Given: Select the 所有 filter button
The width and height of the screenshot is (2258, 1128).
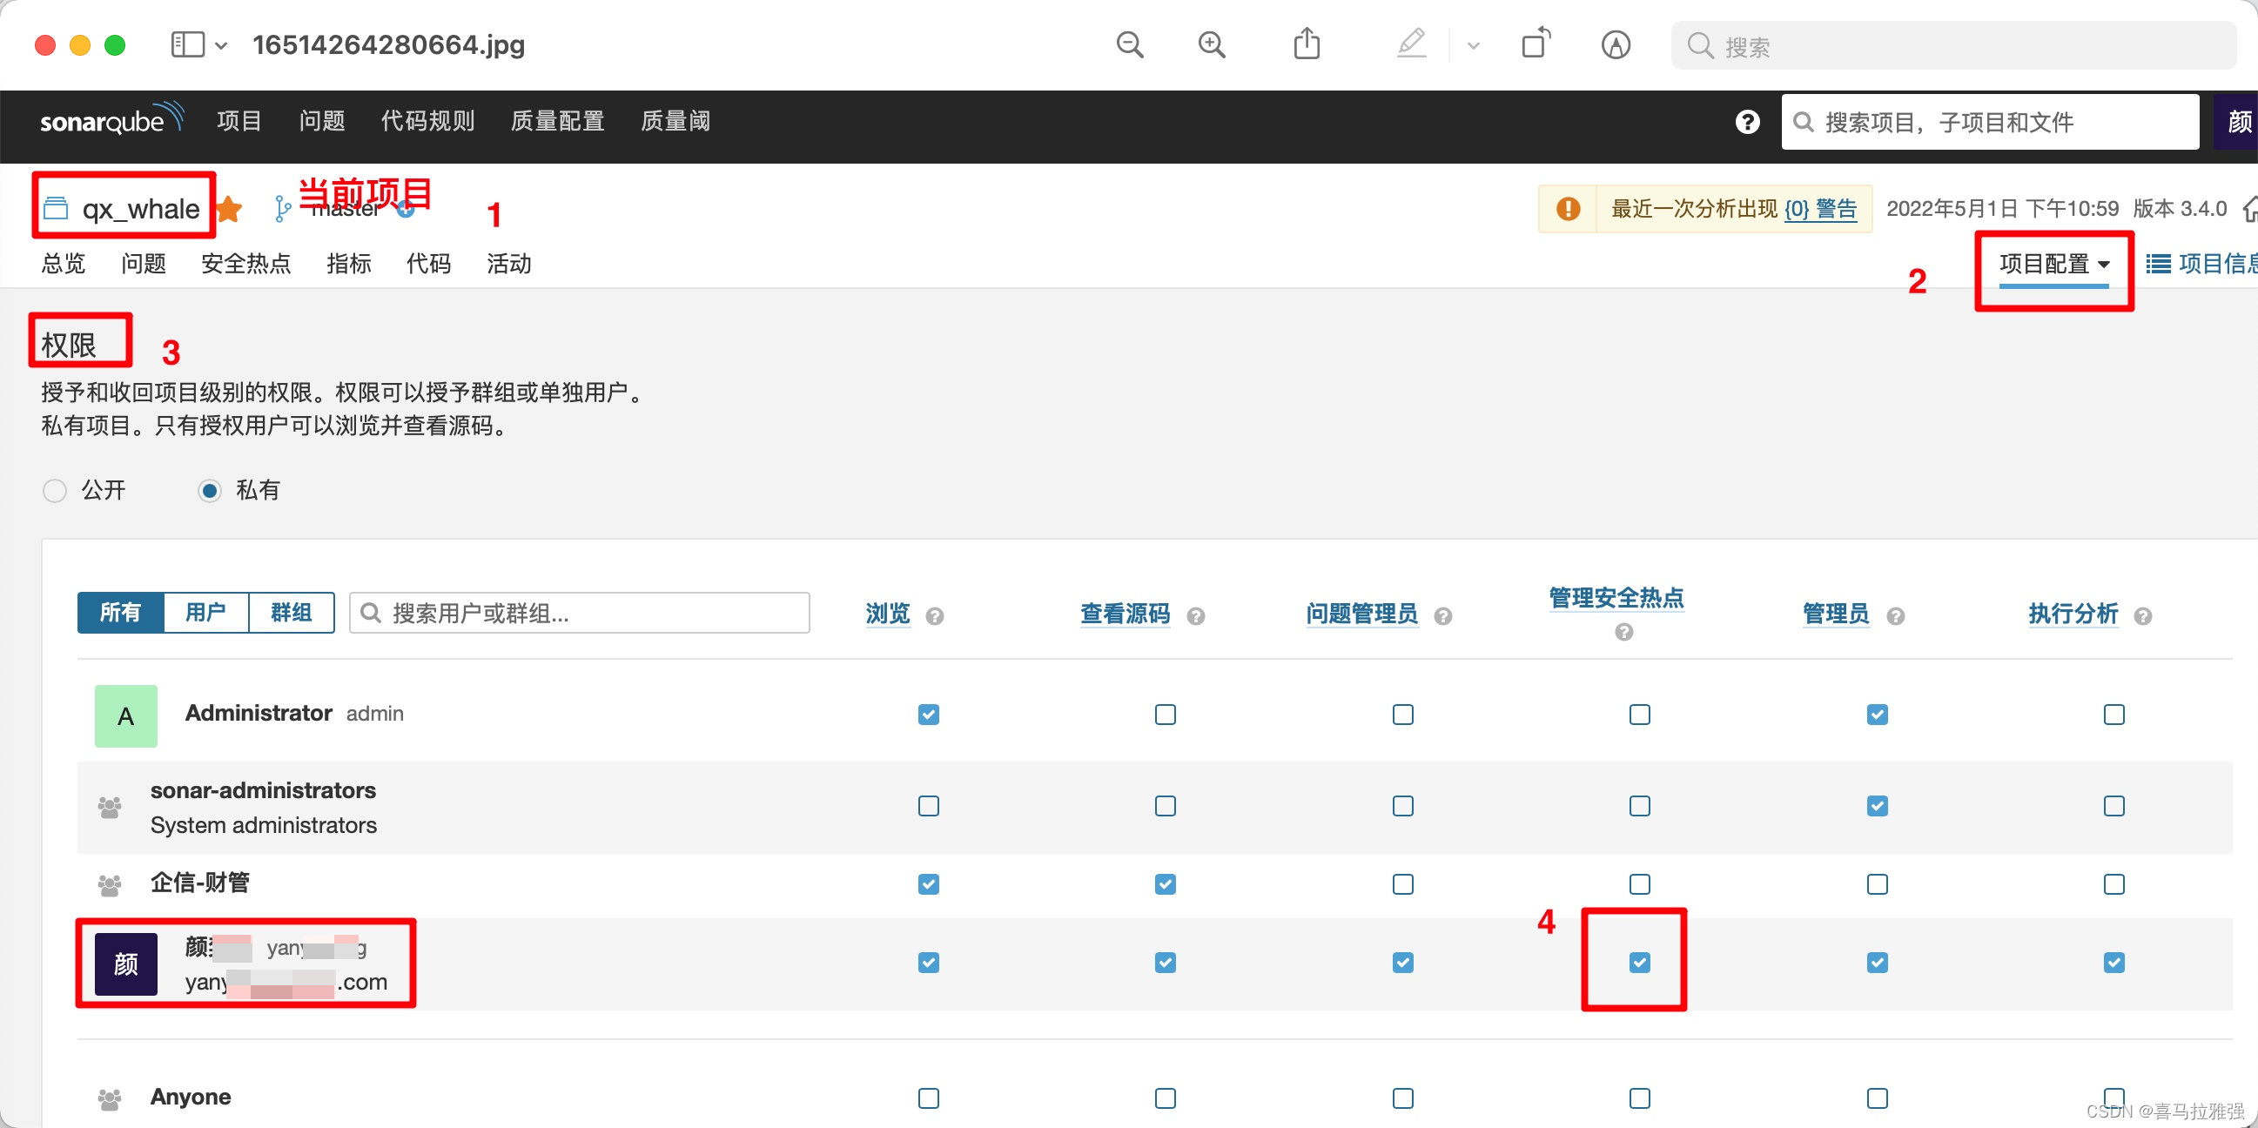Looking at the screenshot, I should (120, 612).
